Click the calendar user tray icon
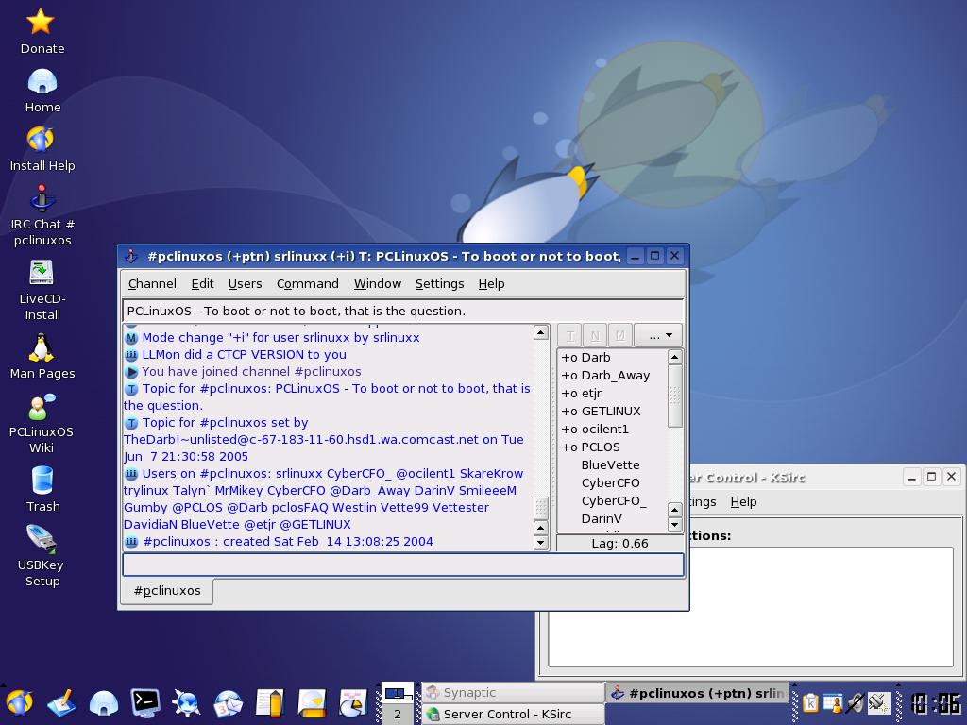Screen dimensions: 967x725 click(833, 703)
